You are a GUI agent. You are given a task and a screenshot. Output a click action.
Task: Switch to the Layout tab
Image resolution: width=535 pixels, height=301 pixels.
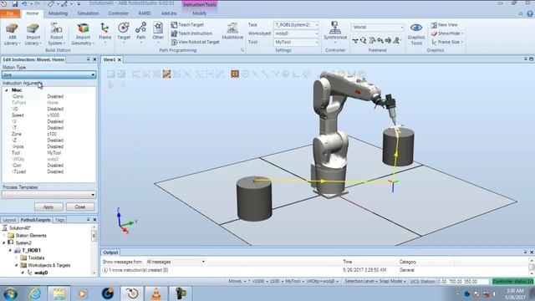click(9, 220)
